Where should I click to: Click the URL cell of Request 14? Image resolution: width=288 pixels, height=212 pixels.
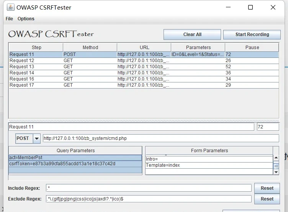[x=144, y=73]
